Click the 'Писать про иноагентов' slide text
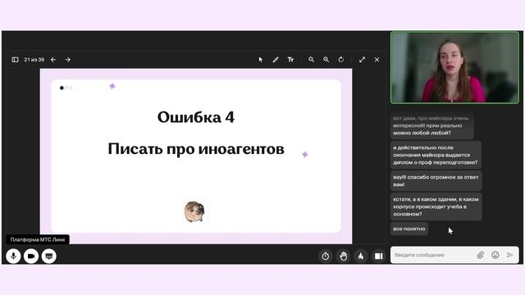Screen dimensions: 525x295 coord(196,149)
